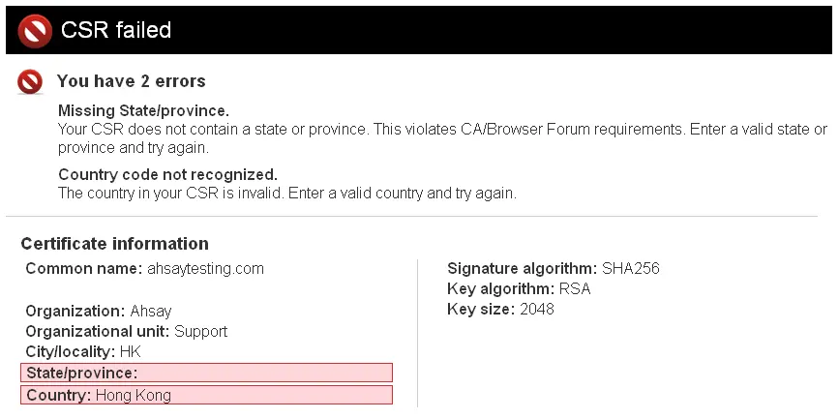Click the Key size 2048 row

[500, 310]
